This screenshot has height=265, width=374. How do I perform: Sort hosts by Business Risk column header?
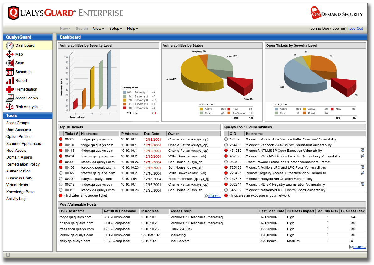[x=353, y=211]
